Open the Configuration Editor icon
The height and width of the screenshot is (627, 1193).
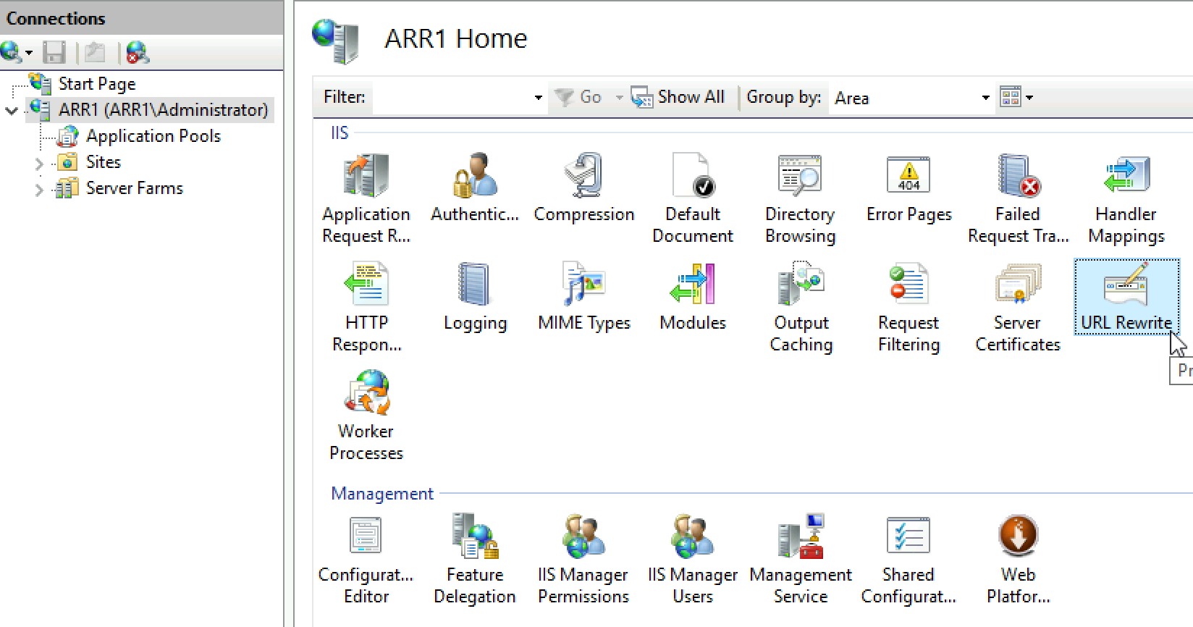coord(366,559)
